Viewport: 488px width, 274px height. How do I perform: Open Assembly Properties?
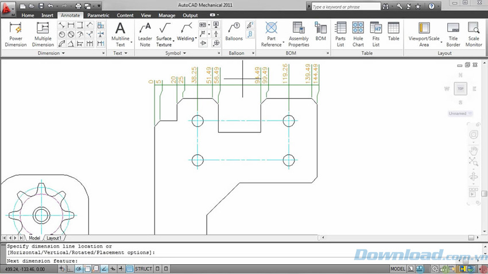click(x=299, y=34)
